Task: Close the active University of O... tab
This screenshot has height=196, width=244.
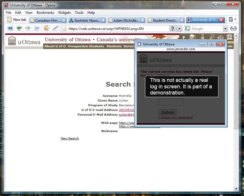Action: click(x=221, y=20)
